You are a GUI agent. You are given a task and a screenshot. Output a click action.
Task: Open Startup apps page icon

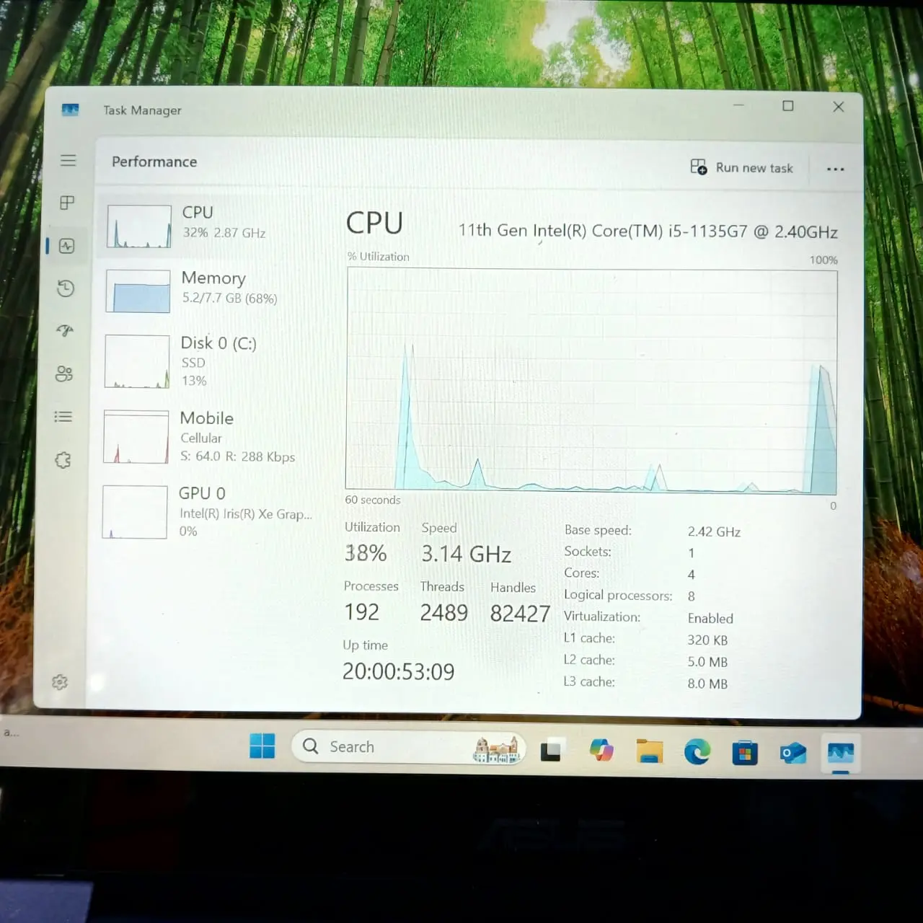(x=65, y=330)
